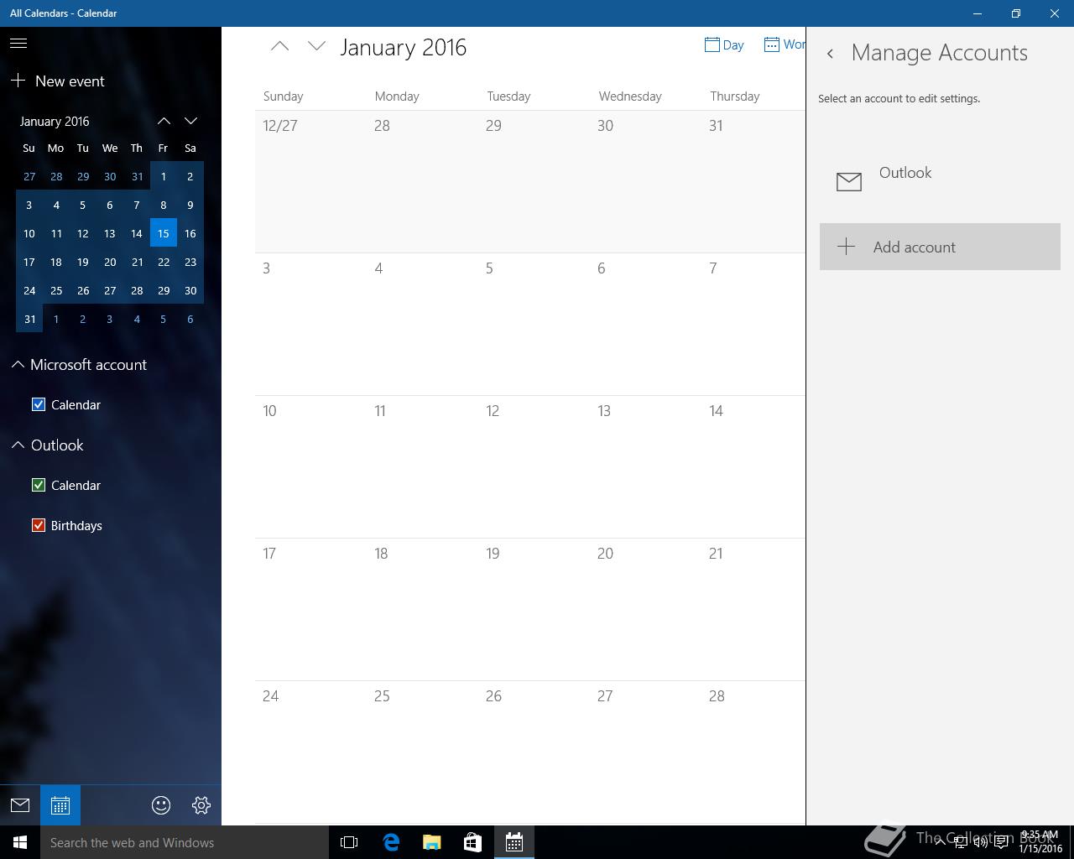Open the feedback smiley icon
Image resolution: width=1074 pixels, height=859 pixels.
tap(161, 805)
